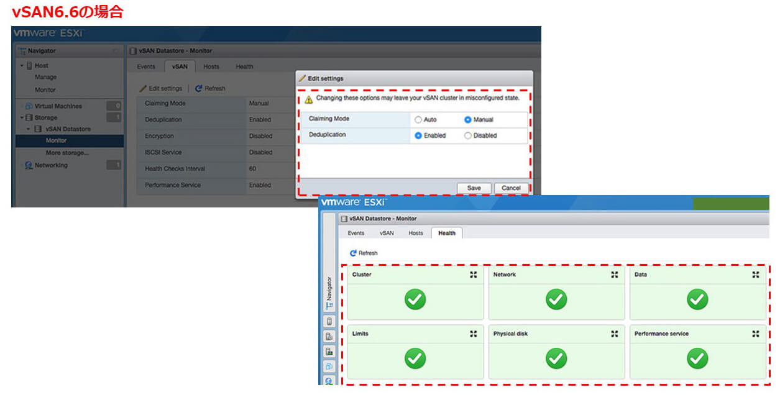Expand the Network health card
This screenshot has width=780, height=395.
pyautogui.click(x=614, y=275)
